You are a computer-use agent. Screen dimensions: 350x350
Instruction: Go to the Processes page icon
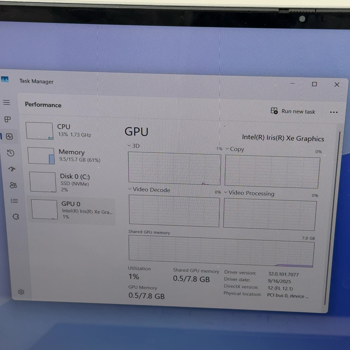pos(8,119)
